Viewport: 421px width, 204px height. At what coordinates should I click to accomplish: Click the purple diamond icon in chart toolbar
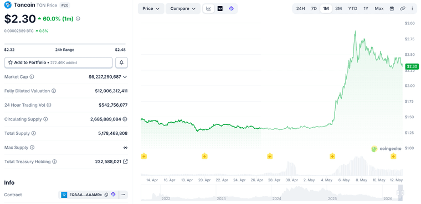point(231,9)
